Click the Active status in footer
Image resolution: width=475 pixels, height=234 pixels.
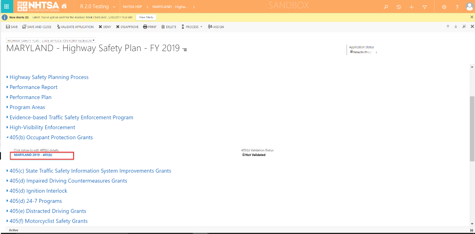click(14, 230)
